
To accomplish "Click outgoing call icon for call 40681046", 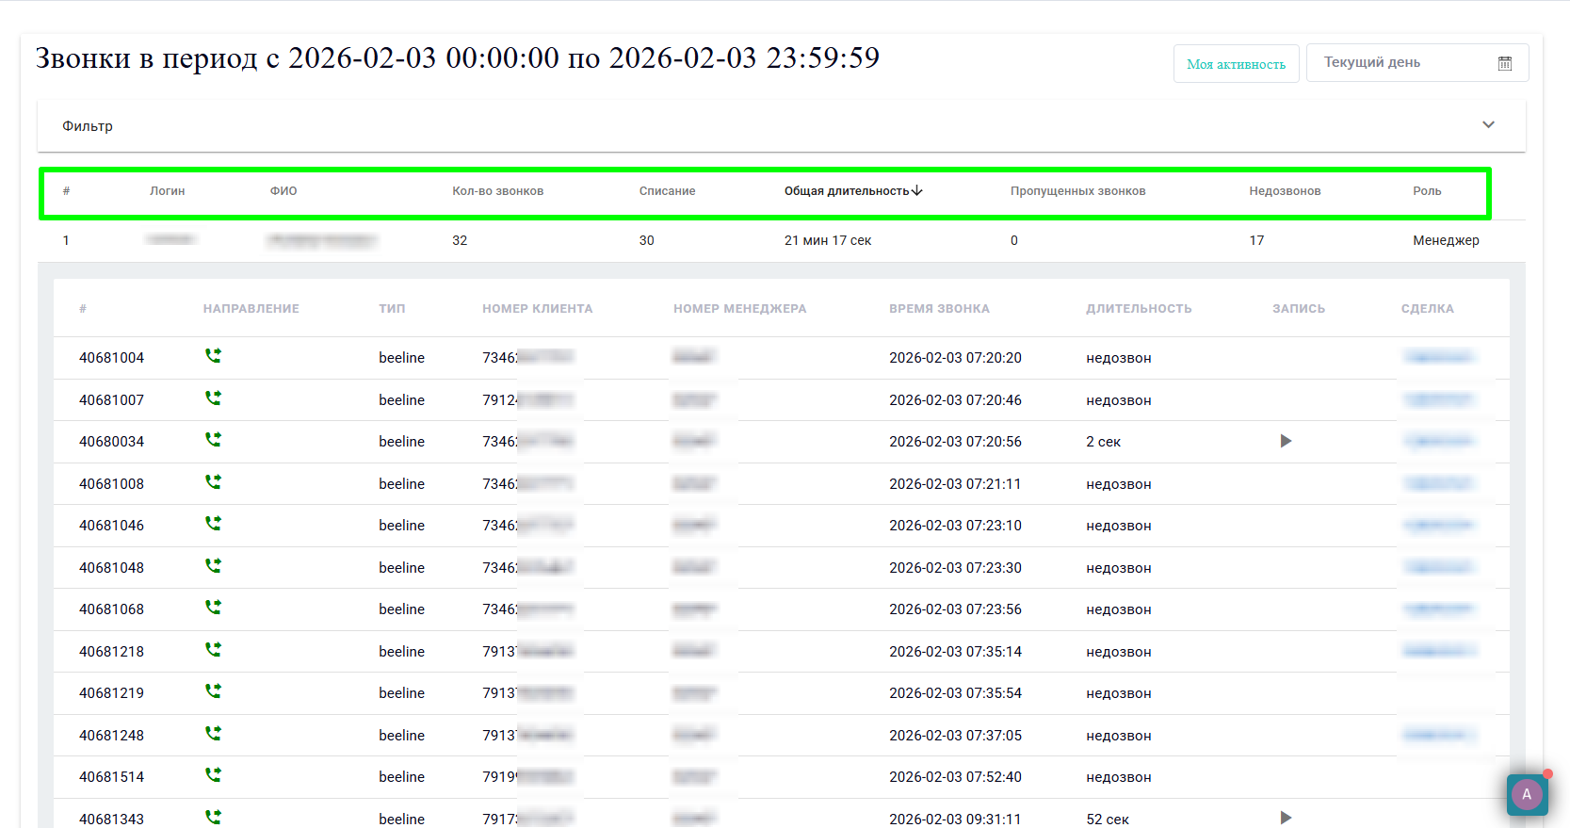I will (214, 524).
